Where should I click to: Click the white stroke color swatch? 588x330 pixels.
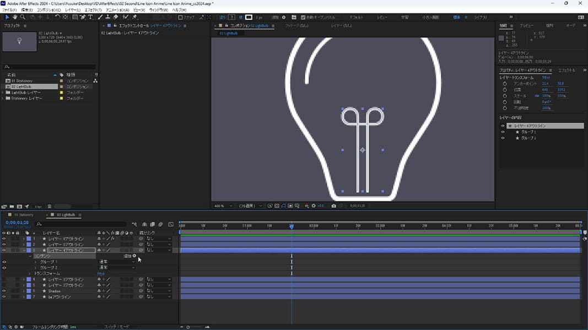(249, 17)
